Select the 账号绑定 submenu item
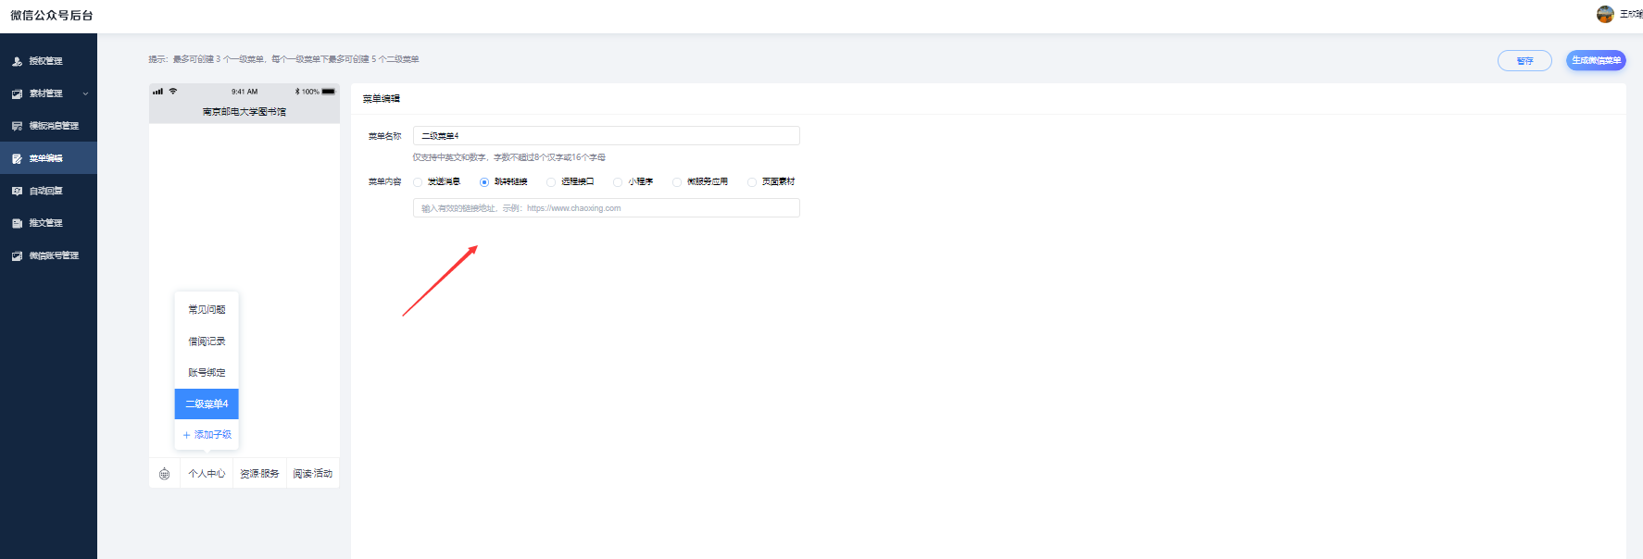This screenshot has width=1643, height=559. 207,373
